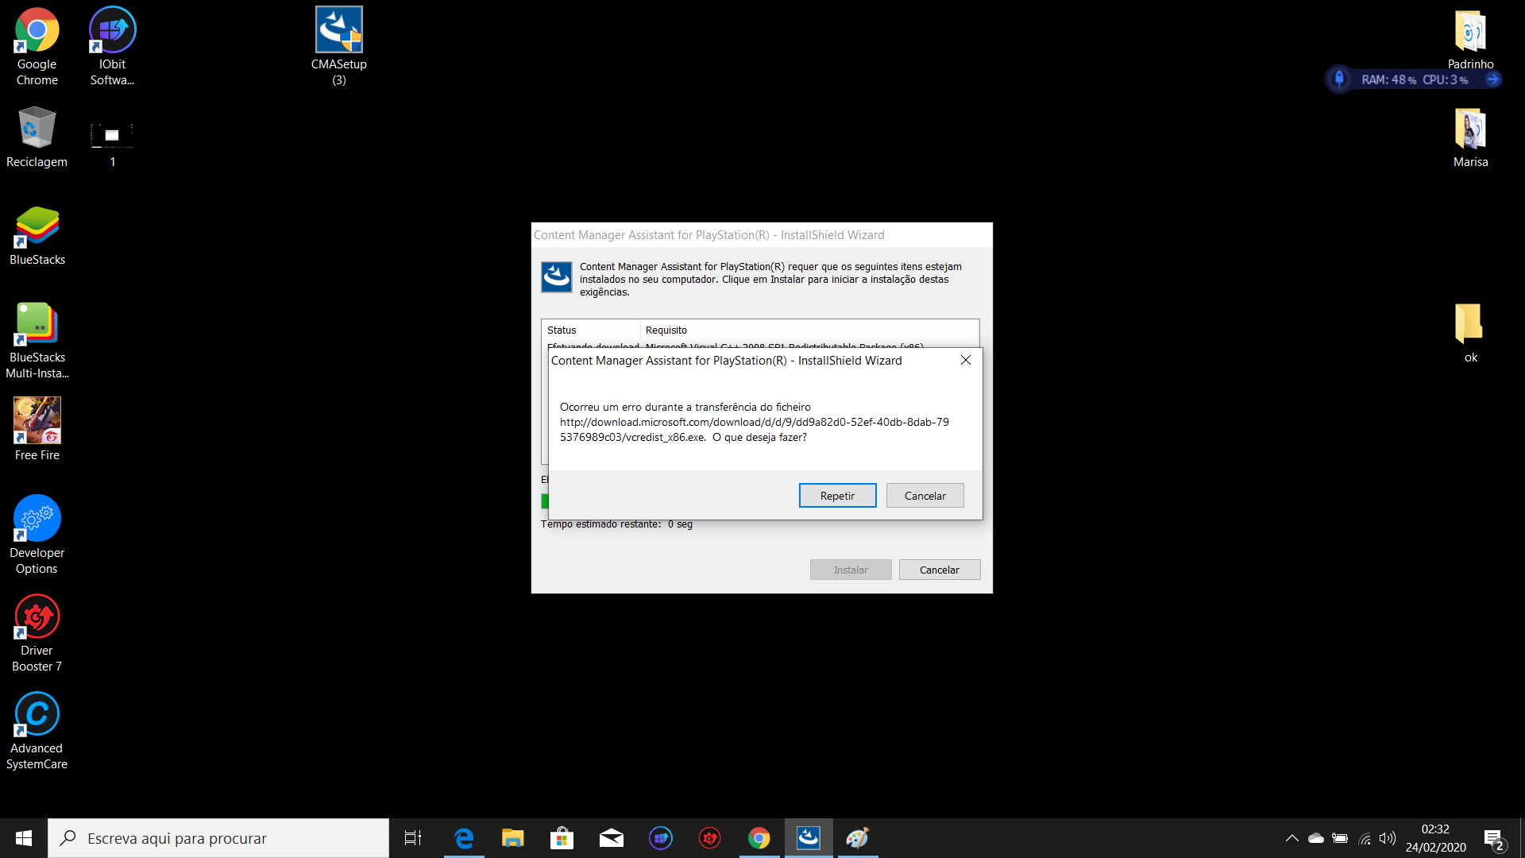The width and height of the screenshot is (1525, 858).
Task: Open Reciclagem recycle bin icon
Action: 37,137
